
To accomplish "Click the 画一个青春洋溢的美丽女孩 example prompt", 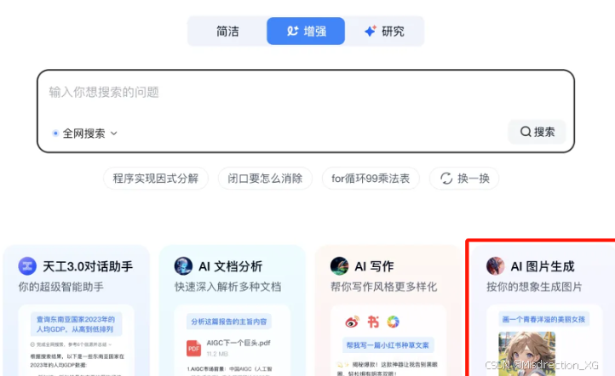I will (x=543, y=320).
